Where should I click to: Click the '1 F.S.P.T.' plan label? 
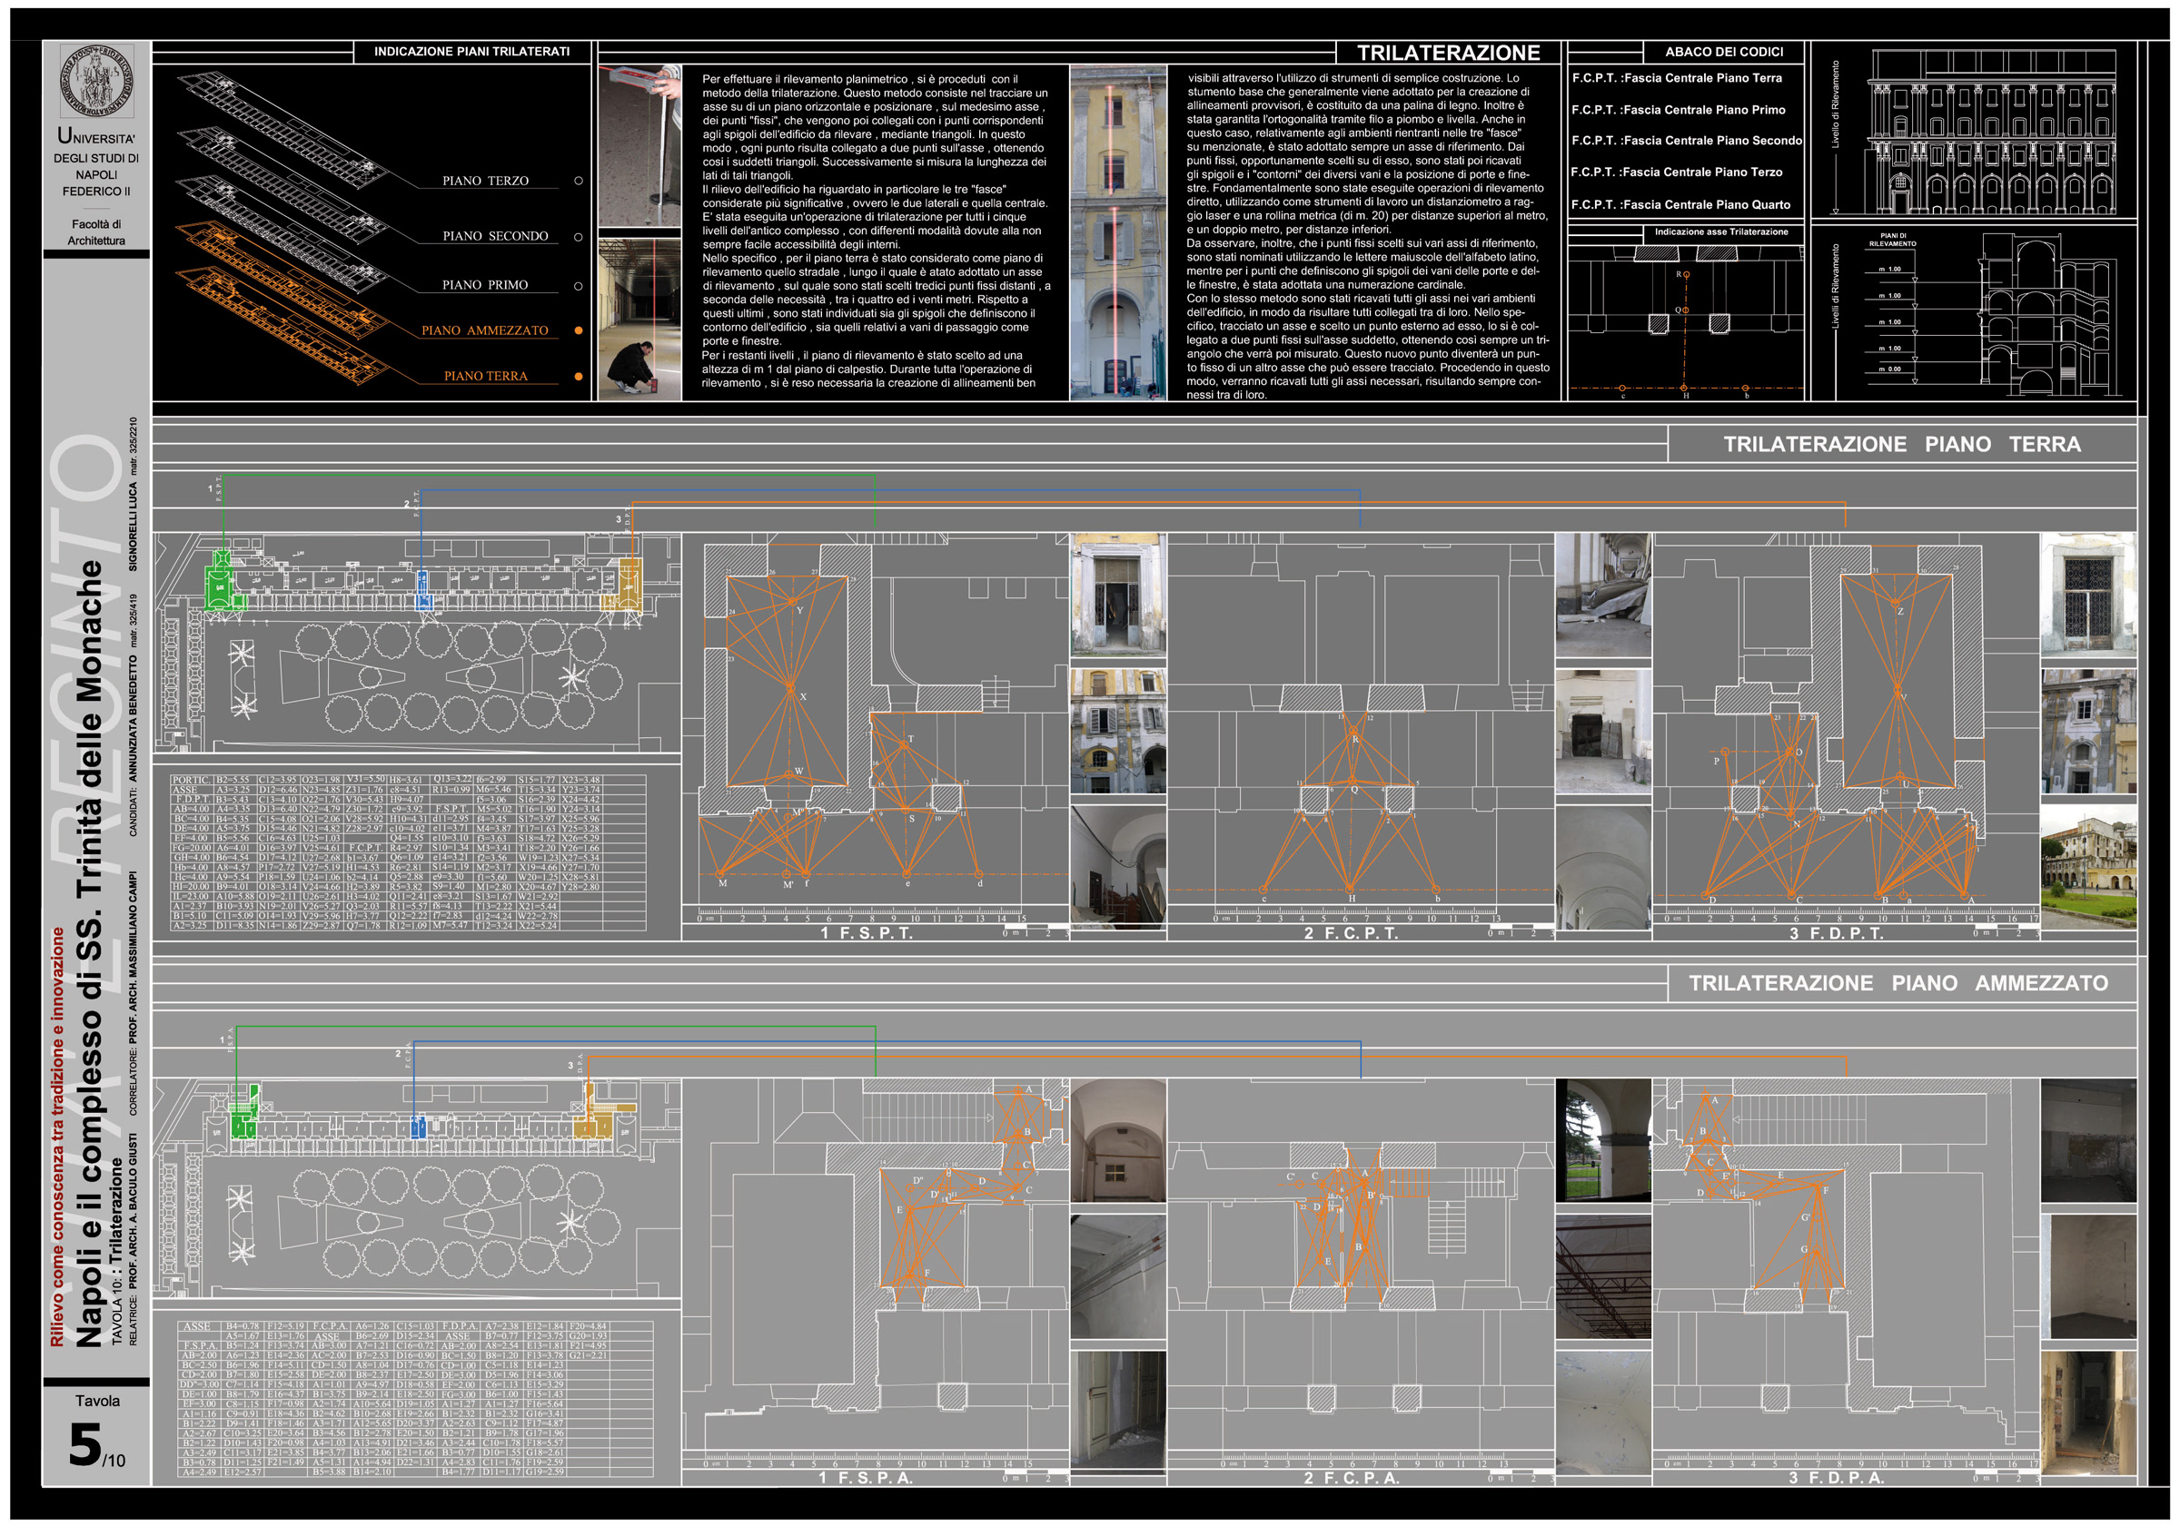[866, 934]
